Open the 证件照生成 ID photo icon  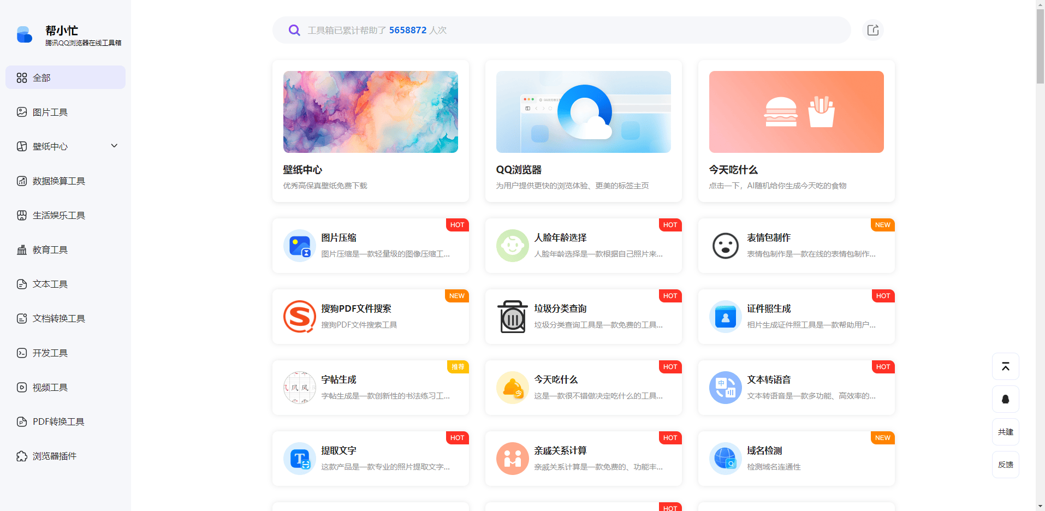coord(726,317)
